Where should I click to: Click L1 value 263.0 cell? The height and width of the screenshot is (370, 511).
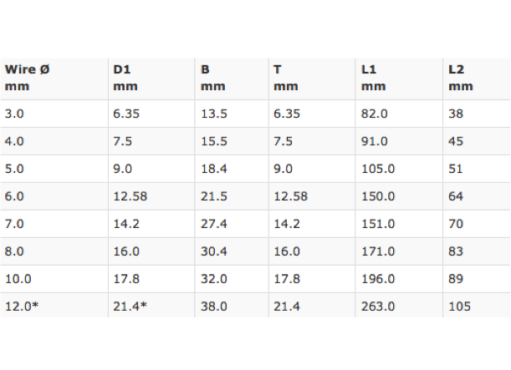[x=377, y=307]
